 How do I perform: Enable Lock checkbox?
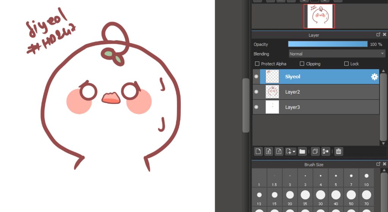(x=346, y=63)
